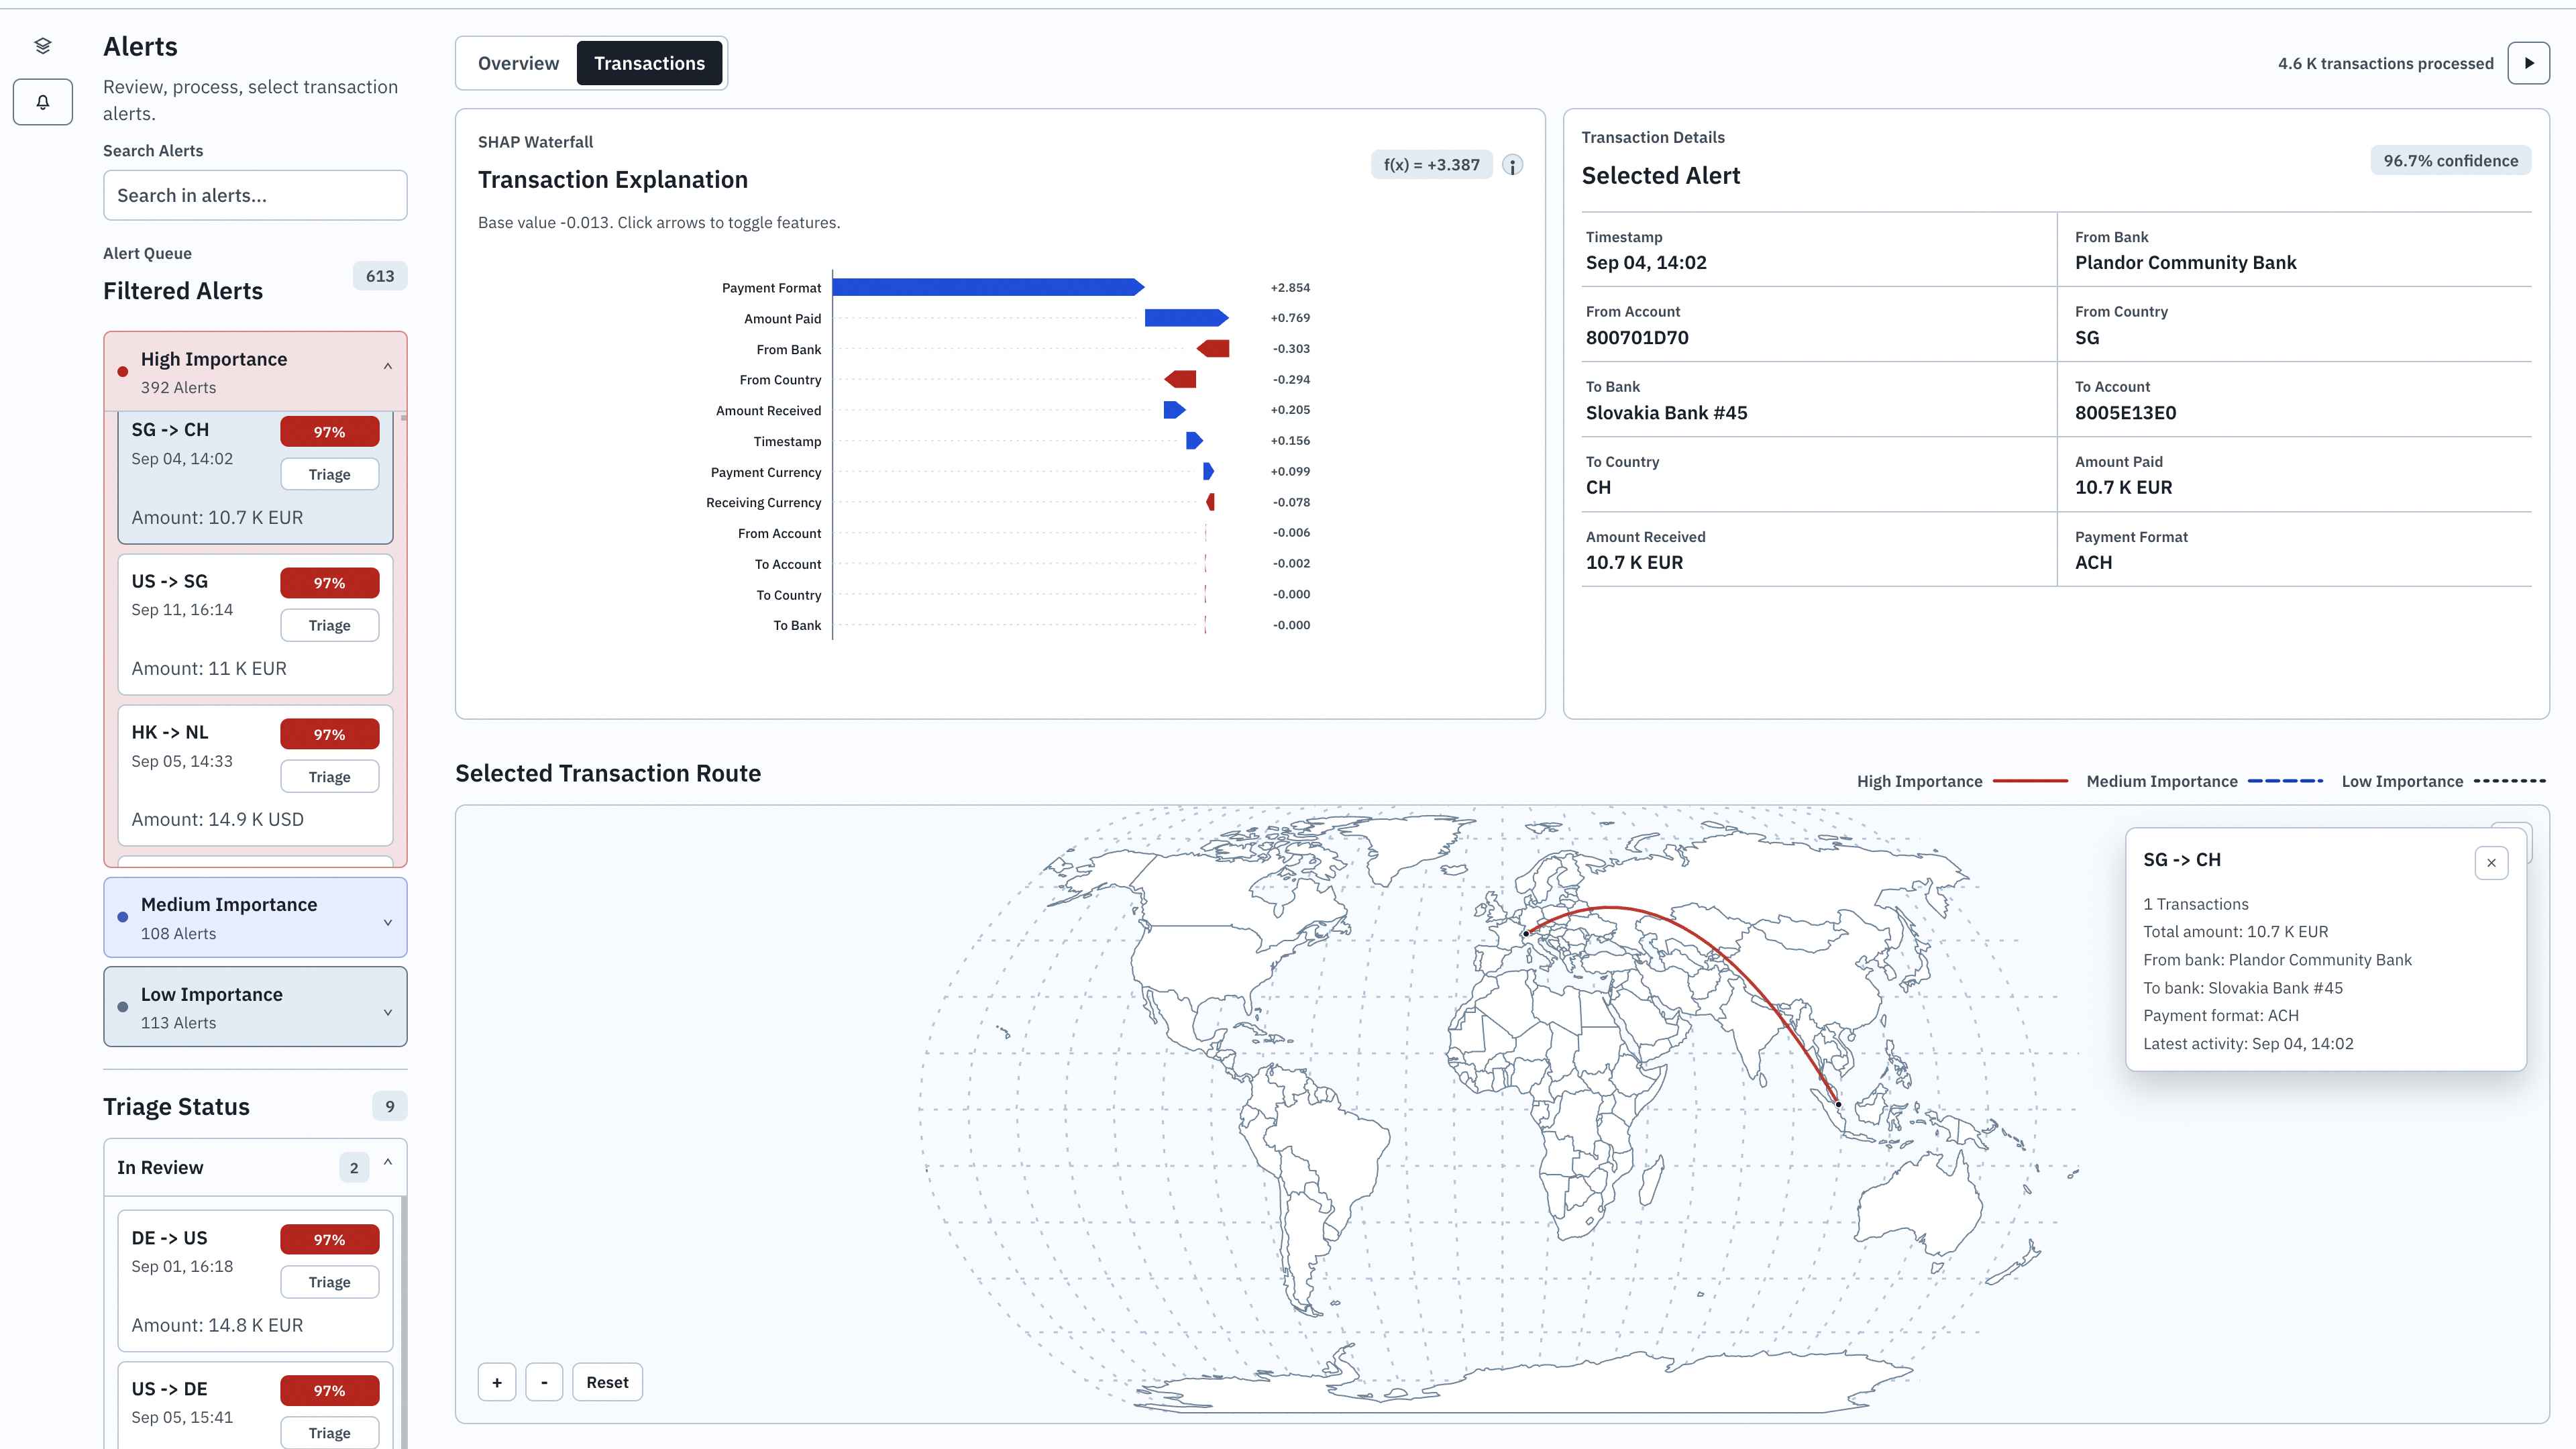Toggle the From Country SHAP arrow

(x=1180, y=379)
